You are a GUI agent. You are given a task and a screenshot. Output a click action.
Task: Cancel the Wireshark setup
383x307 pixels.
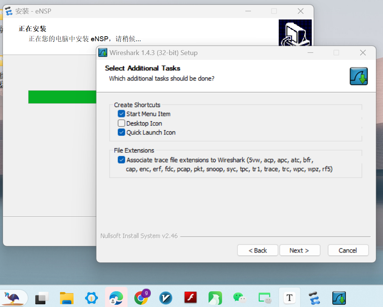[x=348, y=250]
